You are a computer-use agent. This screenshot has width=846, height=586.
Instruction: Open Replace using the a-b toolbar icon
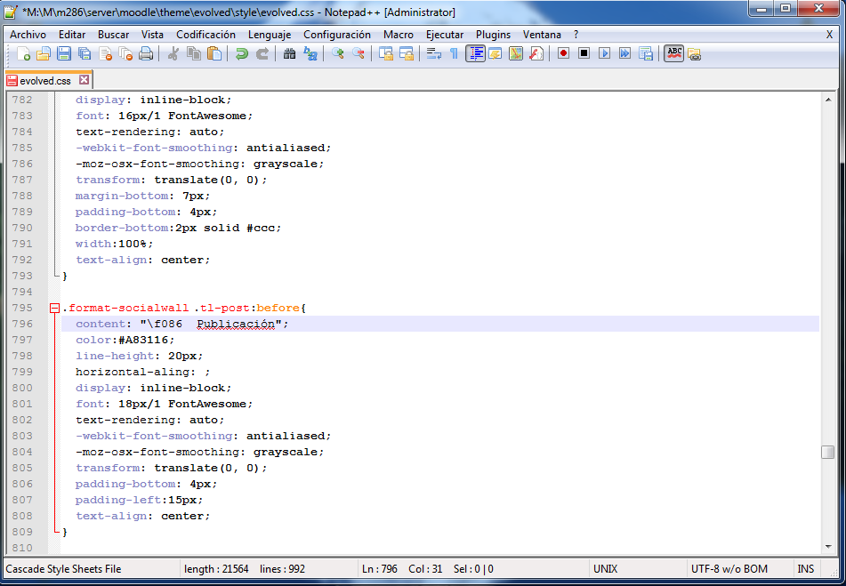(310, 53)
